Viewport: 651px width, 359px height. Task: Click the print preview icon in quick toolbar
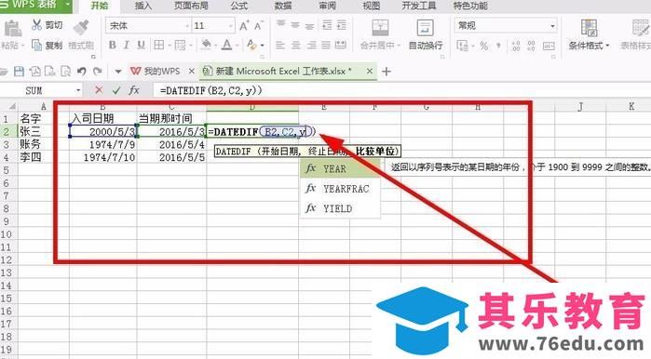click(65, 72)
